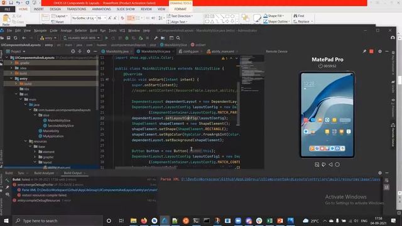Click the PowerPoint Paste icon

6,19
